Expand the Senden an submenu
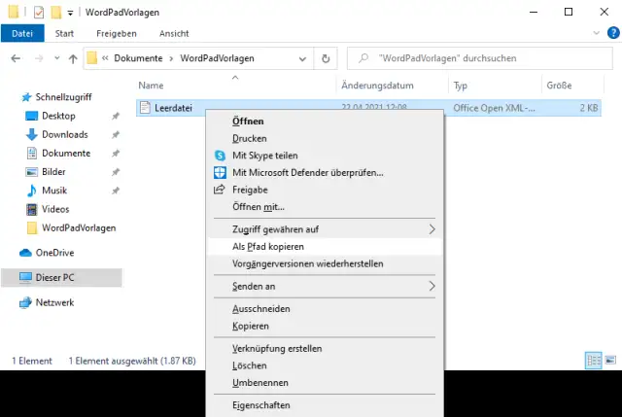 tap(325, 286)
